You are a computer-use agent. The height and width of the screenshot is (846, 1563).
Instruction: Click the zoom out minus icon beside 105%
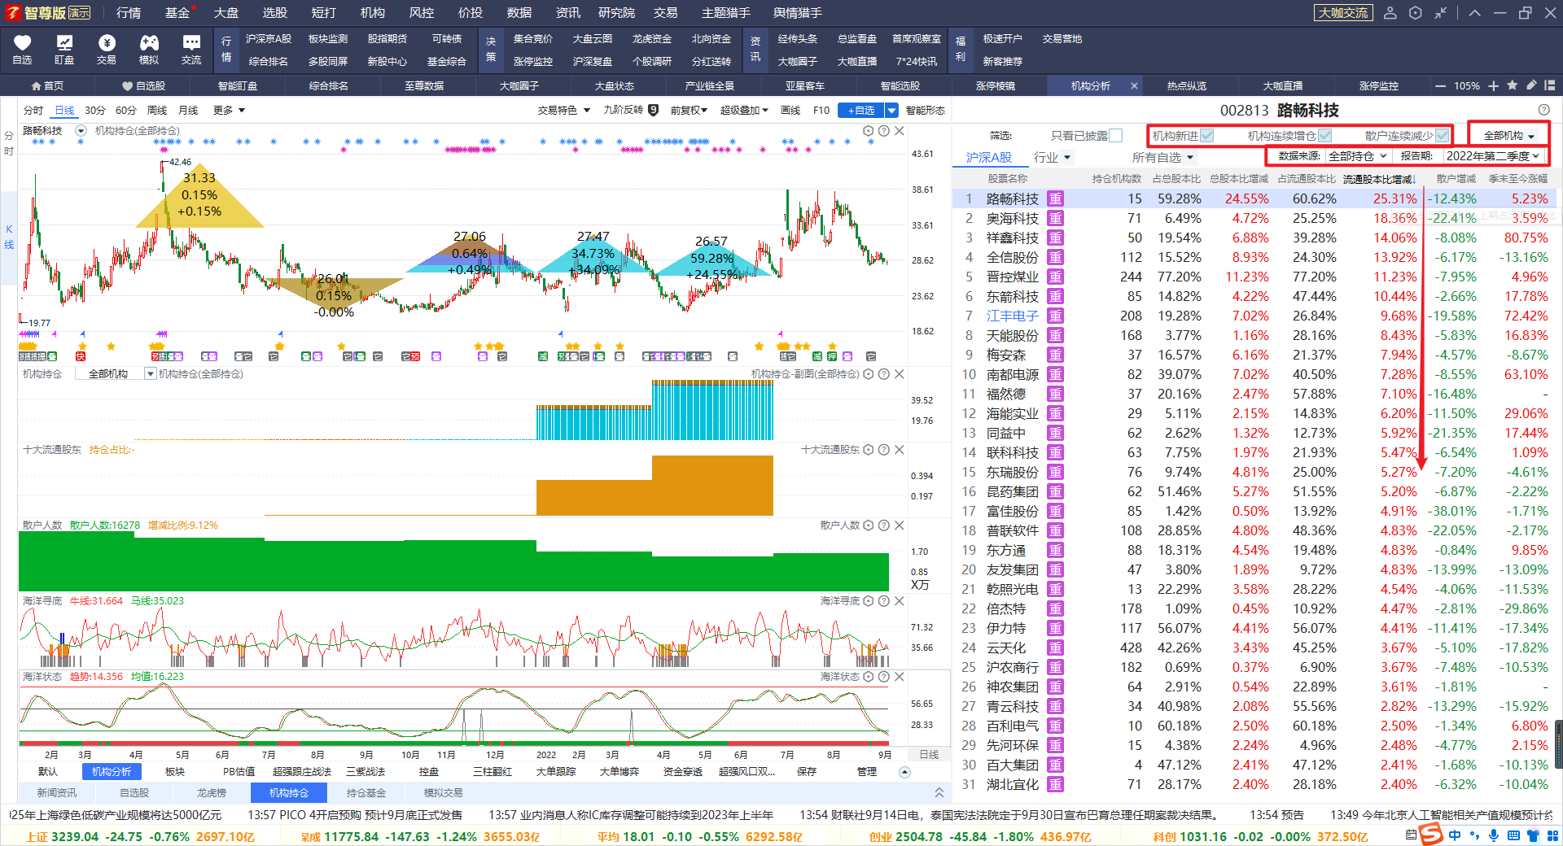(1440, 85)
